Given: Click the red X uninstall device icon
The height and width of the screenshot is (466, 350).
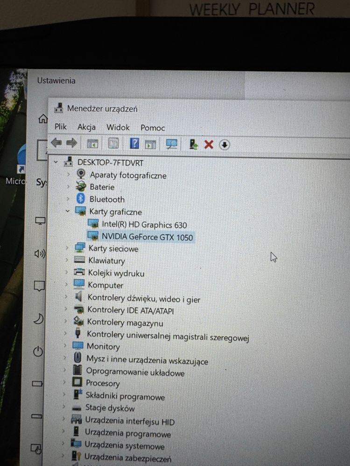Looking at the screenshot, I should pos(209,145).
